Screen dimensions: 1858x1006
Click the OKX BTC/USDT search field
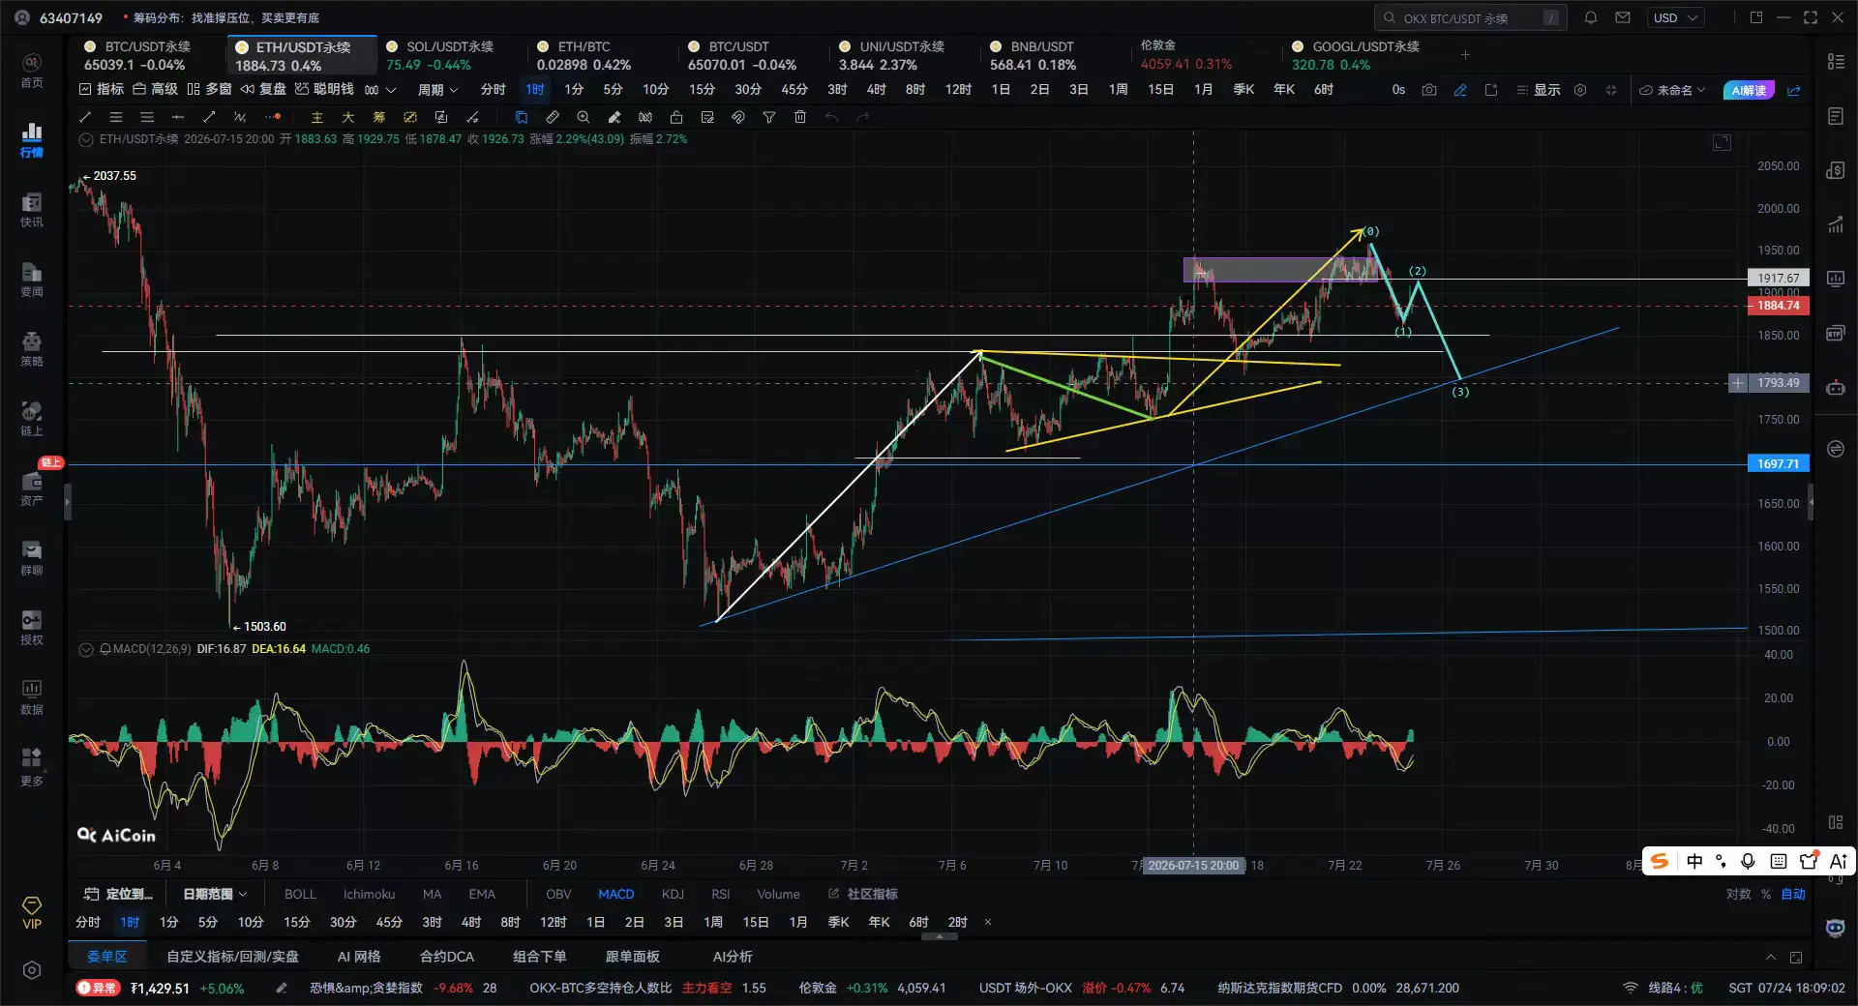(1470, 17)
